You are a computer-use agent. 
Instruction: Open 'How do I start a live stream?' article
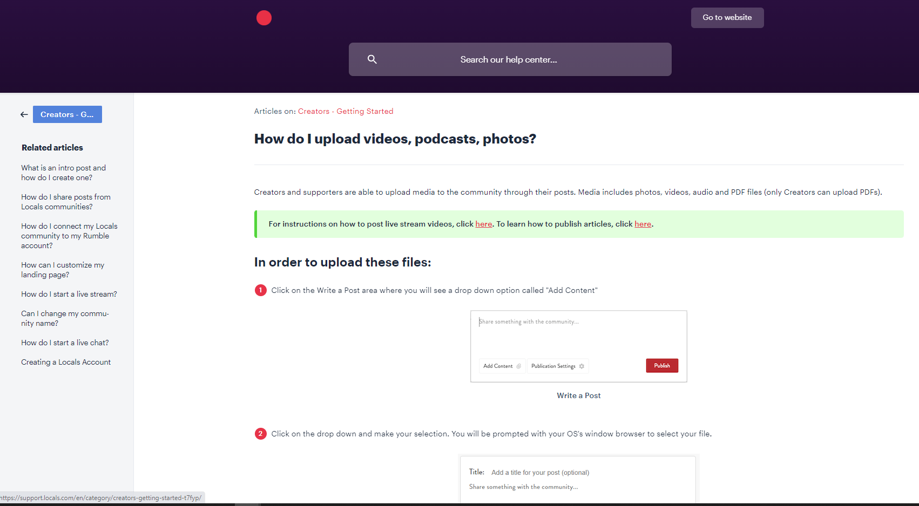[x=69, y=294]
